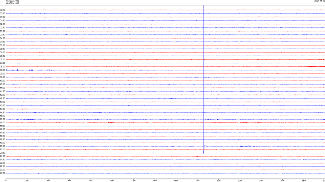The height and width of the screenshot is (182, 325).
Task: Click the 00:00 trace time label
Action: click(2, 10)
